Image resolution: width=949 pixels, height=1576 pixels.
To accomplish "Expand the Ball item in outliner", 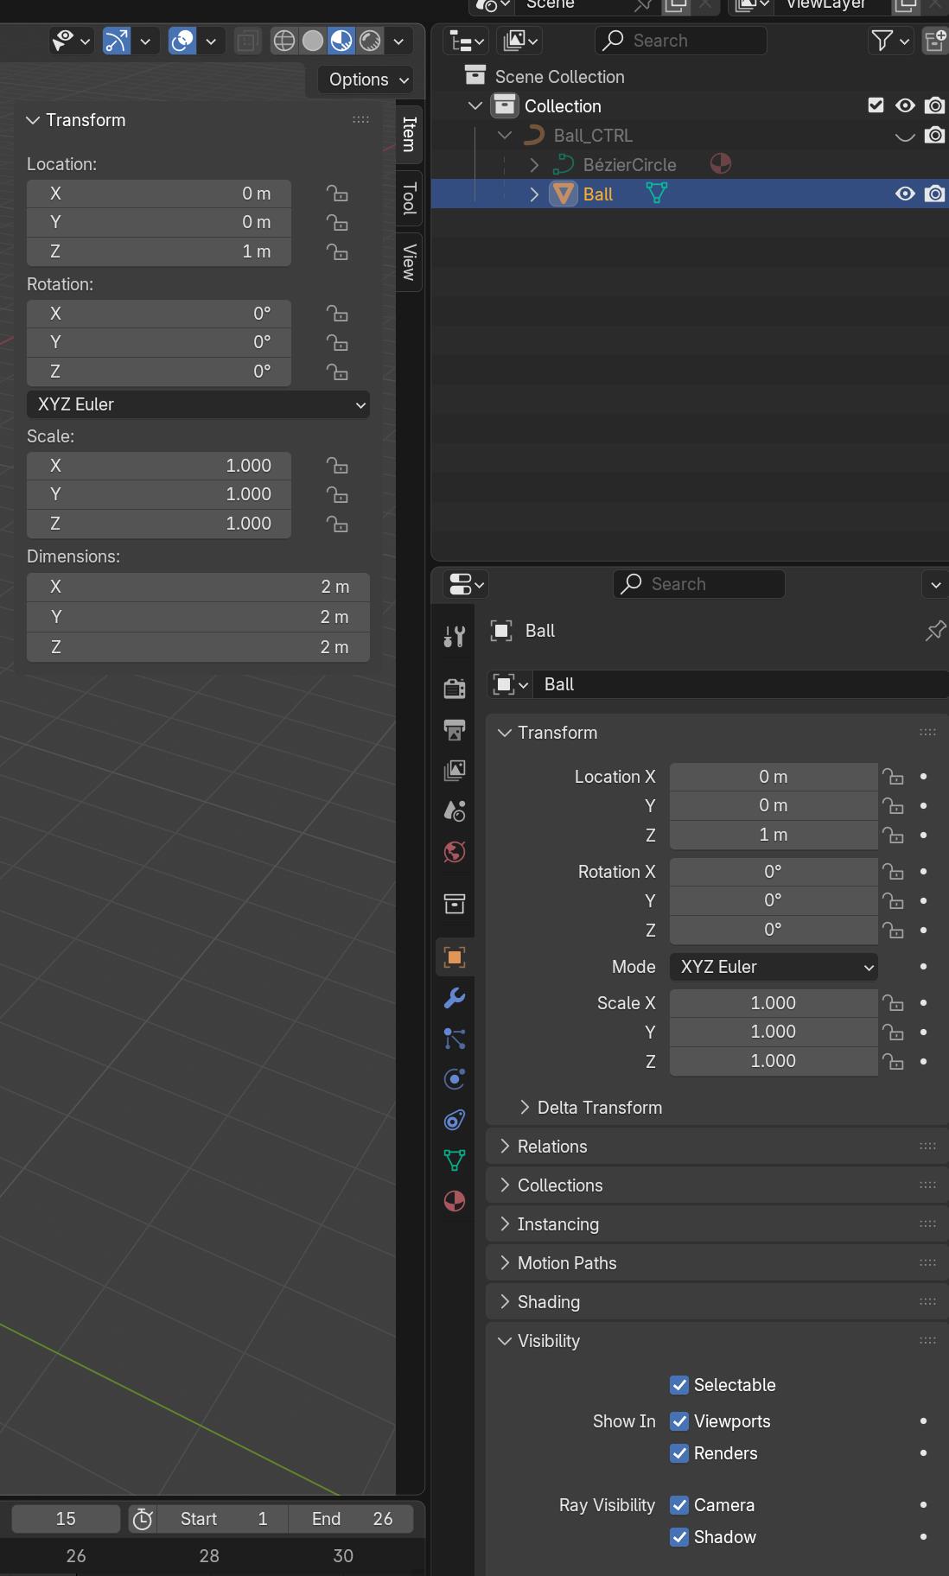I will (534, 194).
